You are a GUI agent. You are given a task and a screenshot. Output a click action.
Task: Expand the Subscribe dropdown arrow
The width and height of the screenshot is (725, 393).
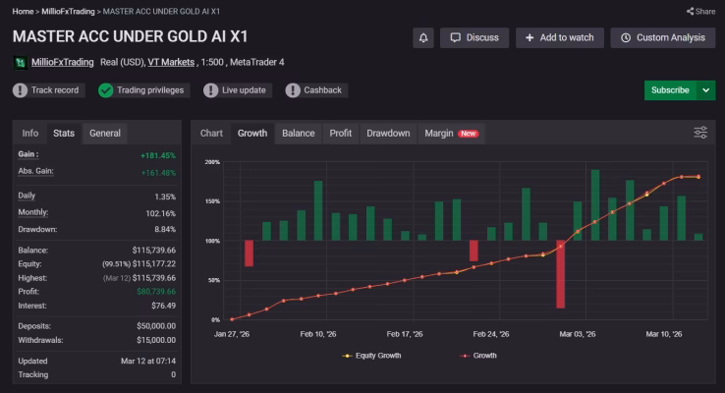pyautogui.click(x=705, y=90)
